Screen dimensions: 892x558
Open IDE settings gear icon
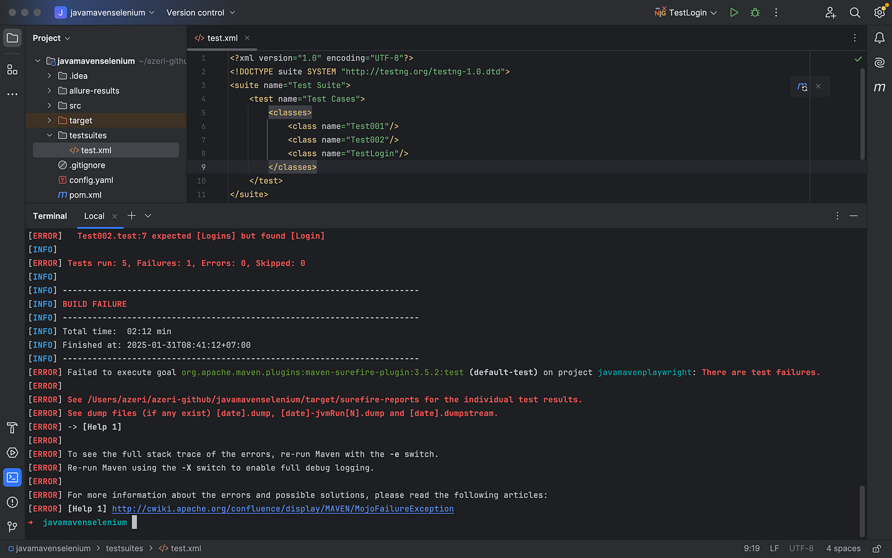(x=879, y=12)
